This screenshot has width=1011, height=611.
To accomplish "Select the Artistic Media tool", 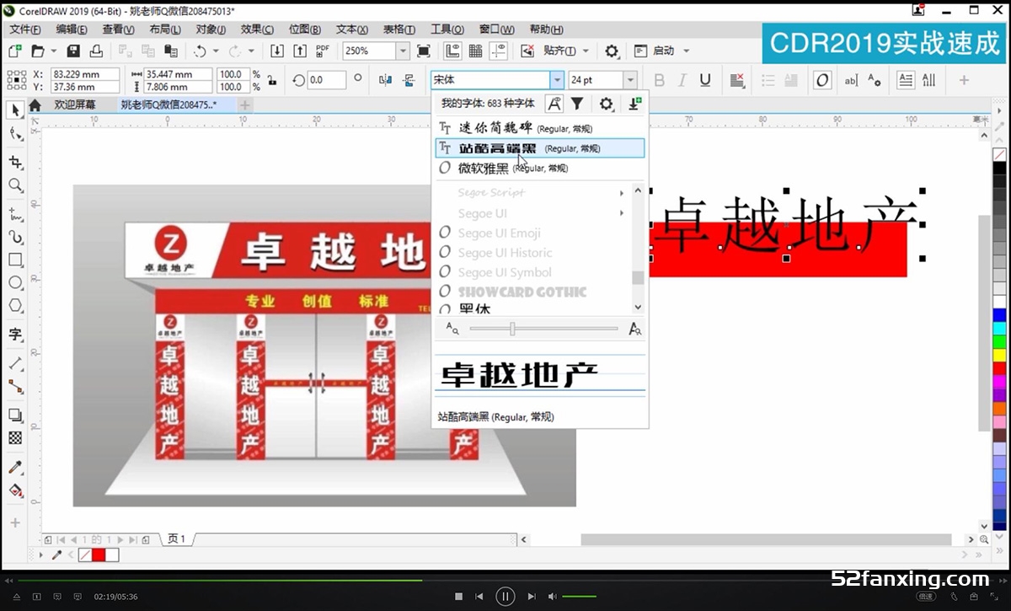I will point(15,237).
